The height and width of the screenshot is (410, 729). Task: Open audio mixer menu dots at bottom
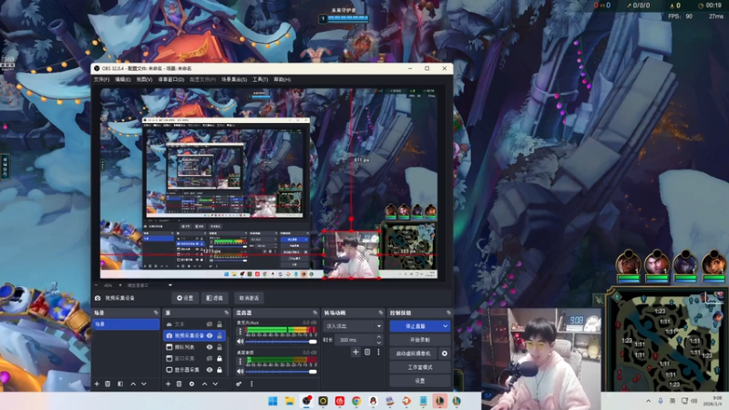(252, 384)
